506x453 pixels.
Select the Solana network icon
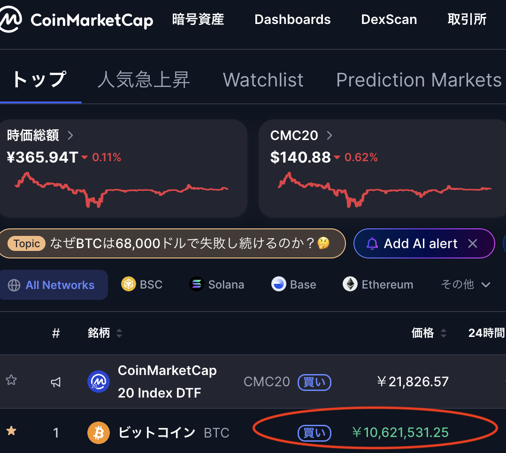197,285
